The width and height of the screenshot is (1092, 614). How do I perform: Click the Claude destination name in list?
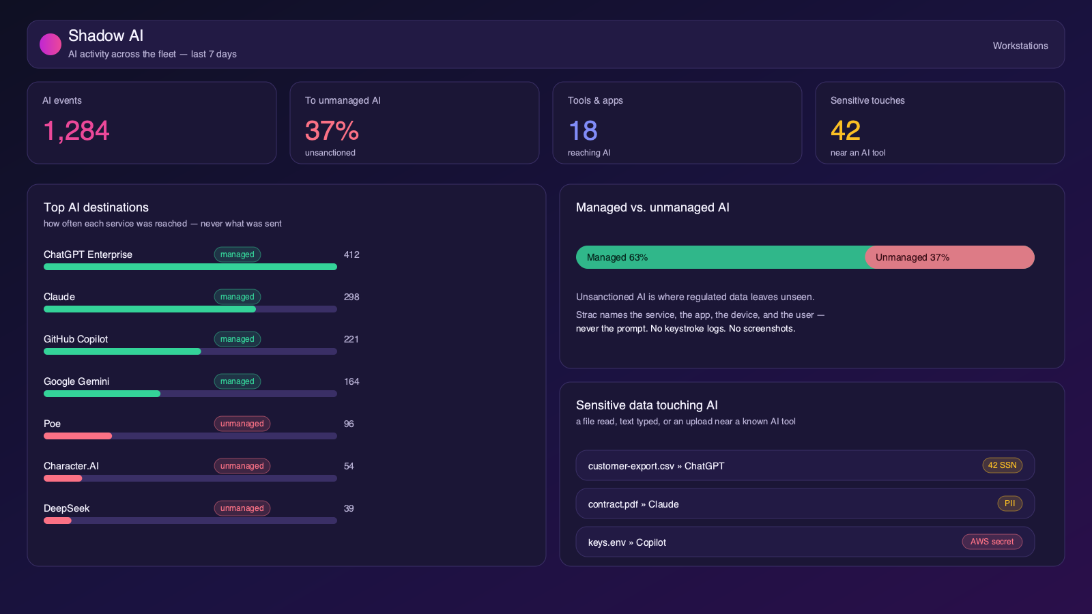point(59,297)
